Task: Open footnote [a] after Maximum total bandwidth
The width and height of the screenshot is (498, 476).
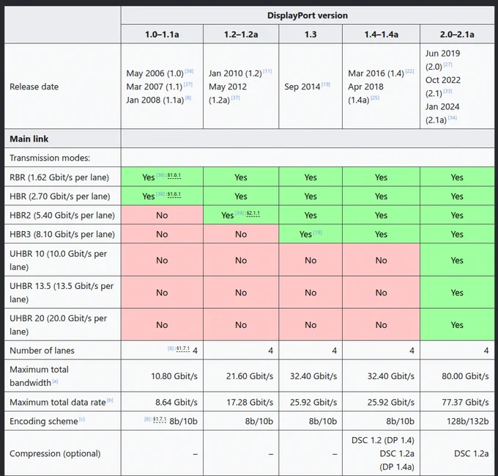Action: [x=55, y=381]
